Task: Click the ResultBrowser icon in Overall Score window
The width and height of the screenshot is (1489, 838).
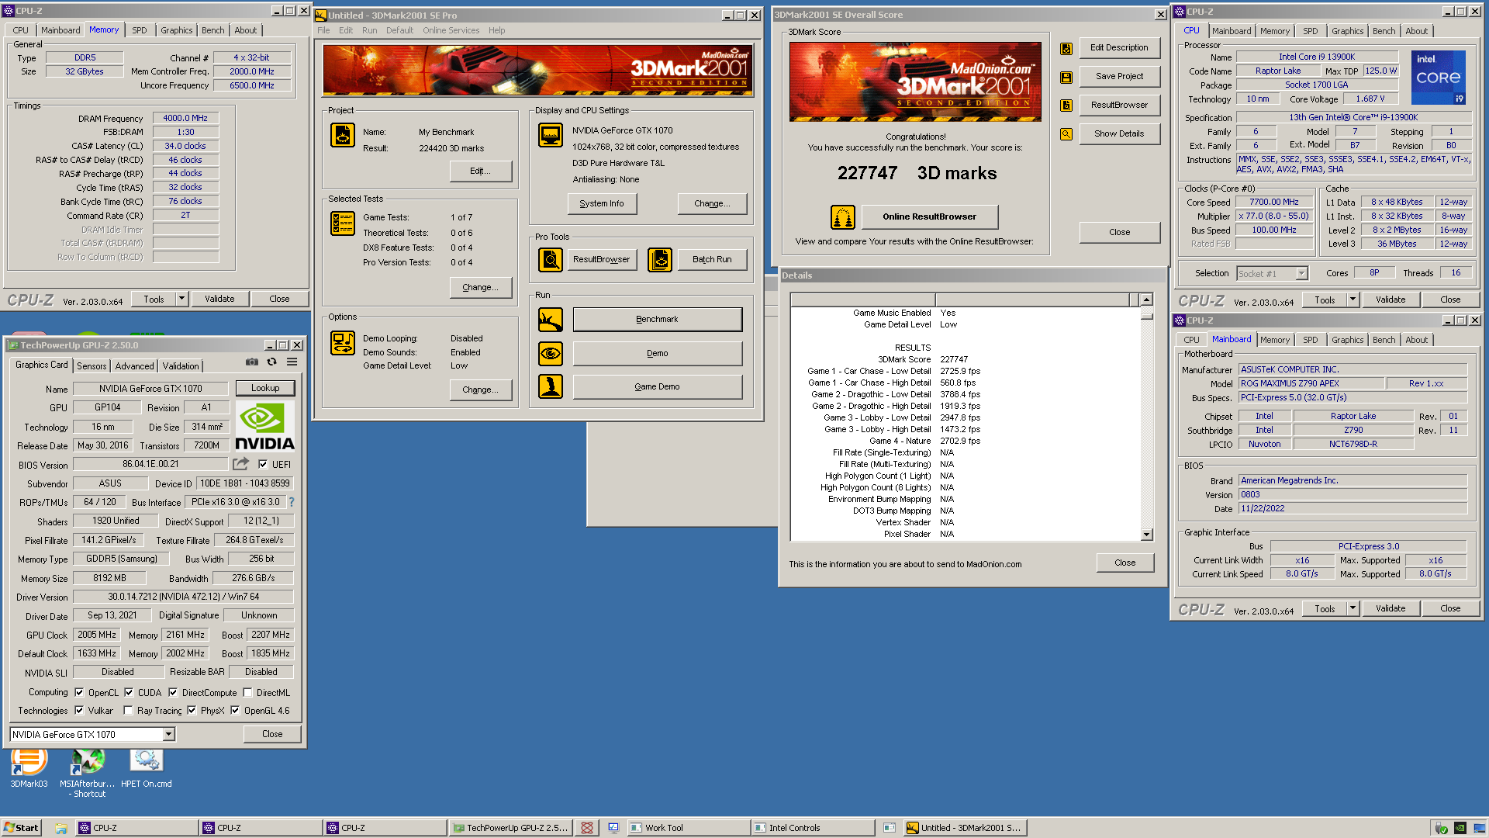Action: 1066,105
